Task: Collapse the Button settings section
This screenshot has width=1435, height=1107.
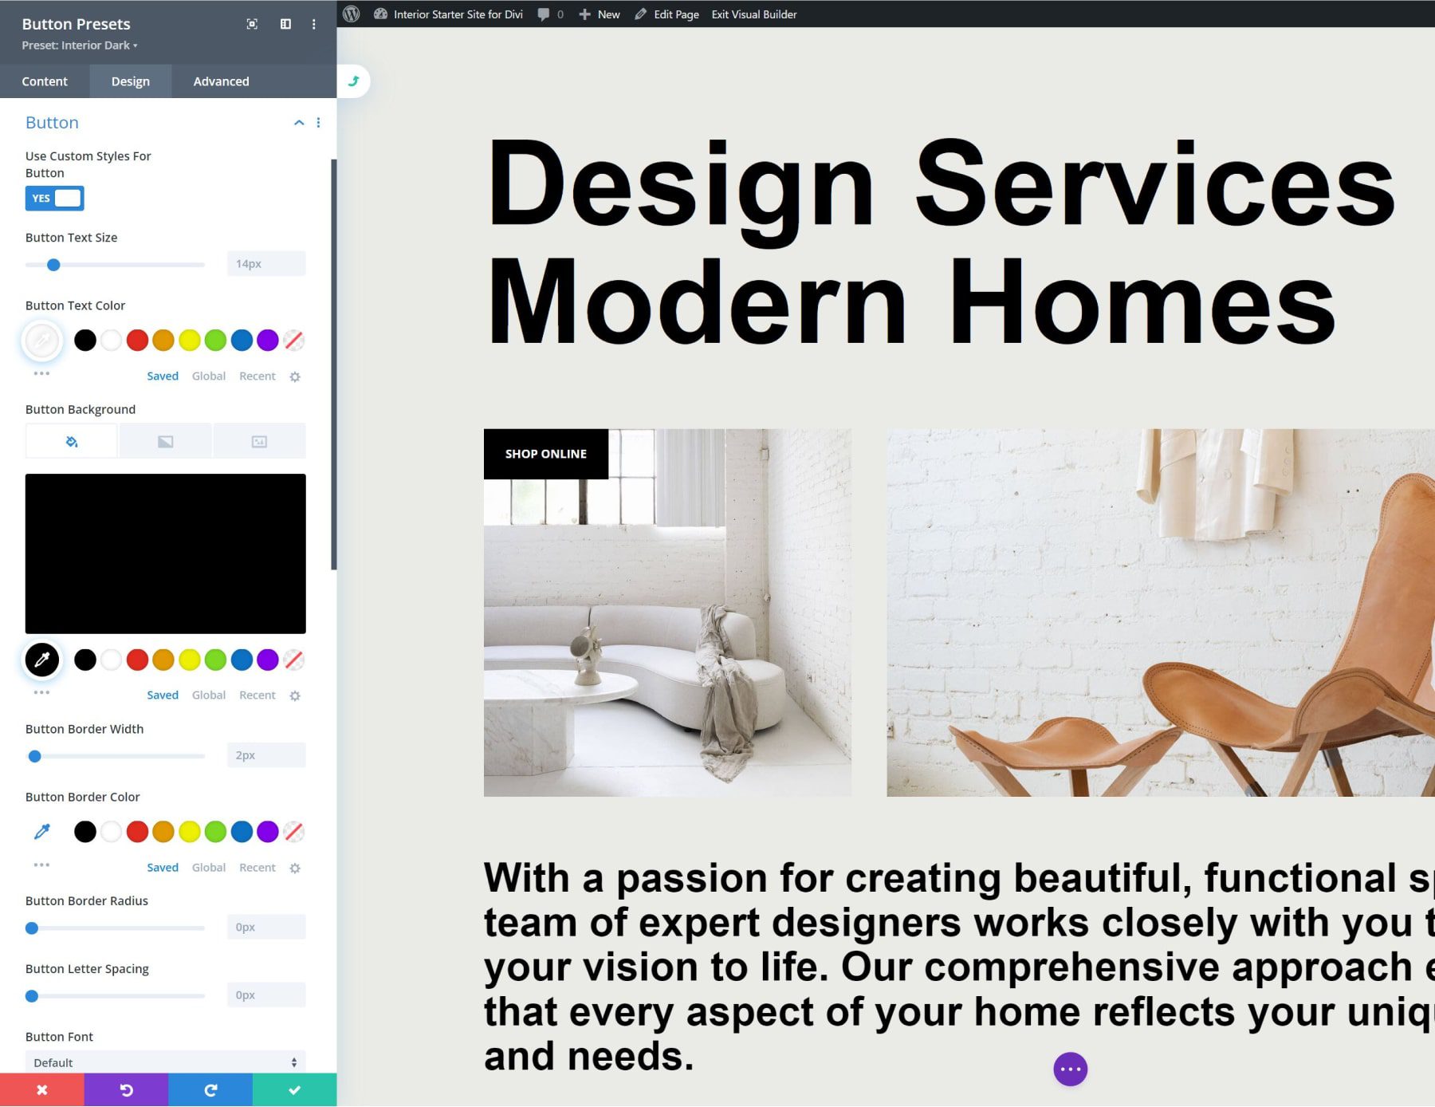Action: tap(299, 122)
